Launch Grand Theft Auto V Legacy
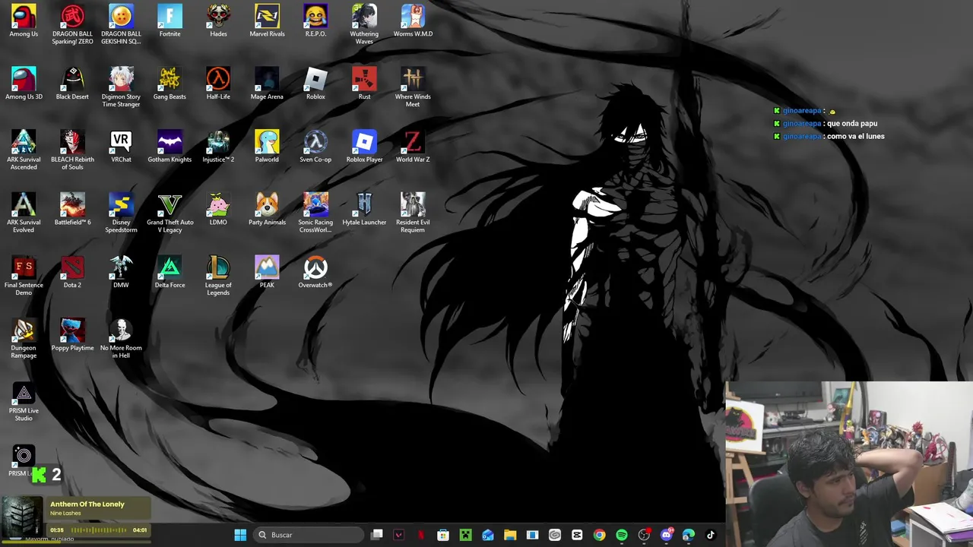The width and height of the screenshot is (973, 547). pyautogui.click(x=170, y=213)
